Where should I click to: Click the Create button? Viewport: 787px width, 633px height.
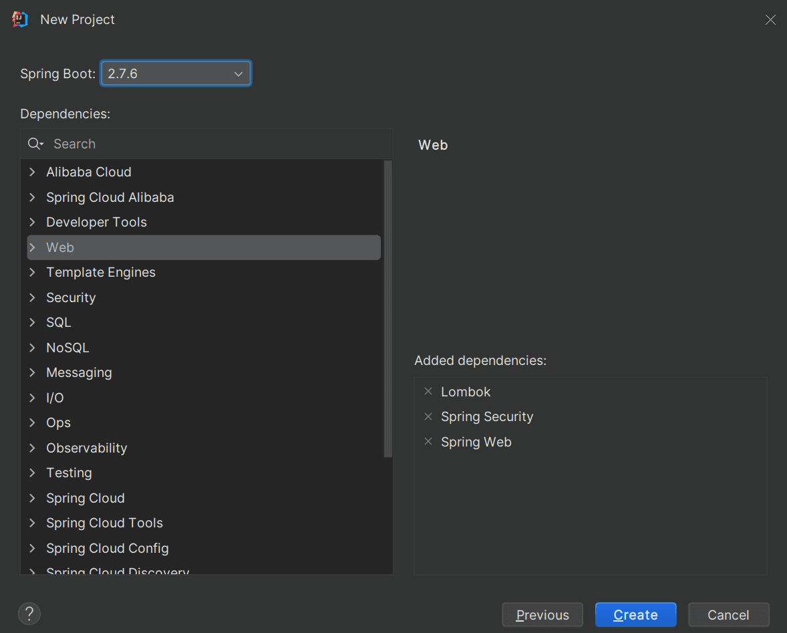tap(636, 615)
